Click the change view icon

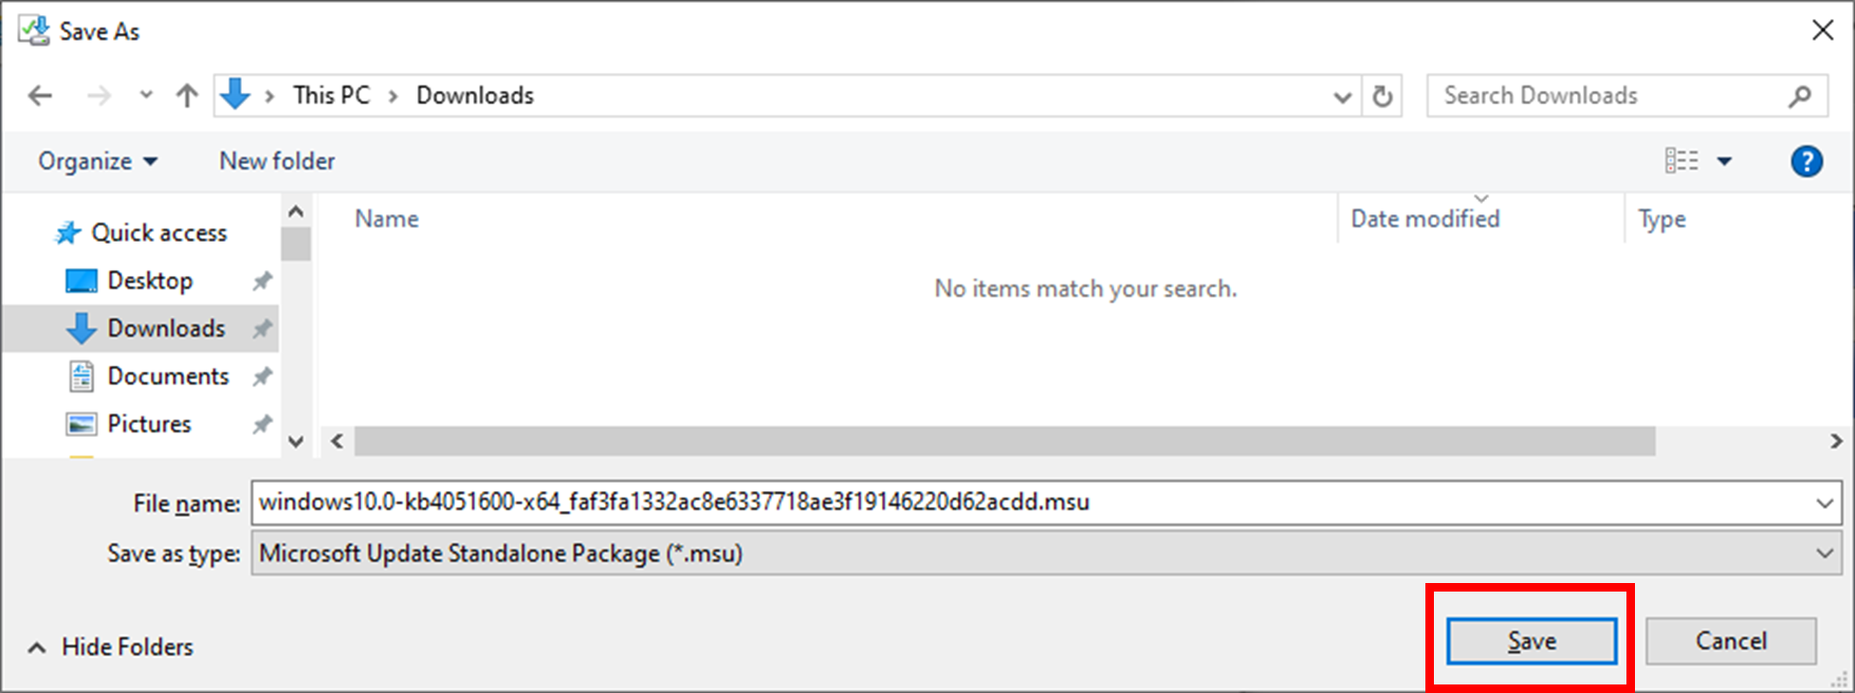tap(1681, 161)
